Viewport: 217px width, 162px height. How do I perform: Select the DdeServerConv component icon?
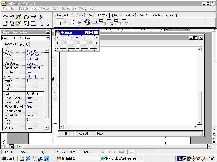(x=118, y=22)
